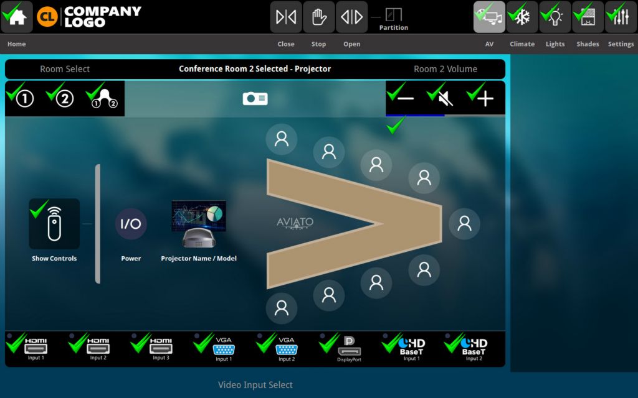Click the Home label in navigation bar
Image resolution: width=638 pixels, height=398 pixels.
(x=17, y=44)
